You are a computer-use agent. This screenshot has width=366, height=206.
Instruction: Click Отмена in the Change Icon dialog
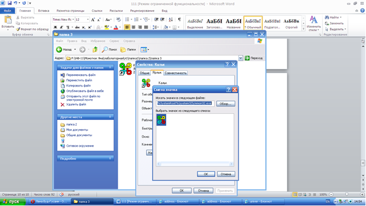(226, 174)
